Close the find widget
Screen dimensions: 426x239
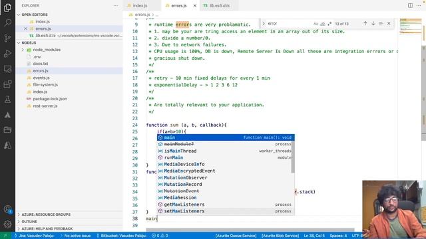click(389, 24)
